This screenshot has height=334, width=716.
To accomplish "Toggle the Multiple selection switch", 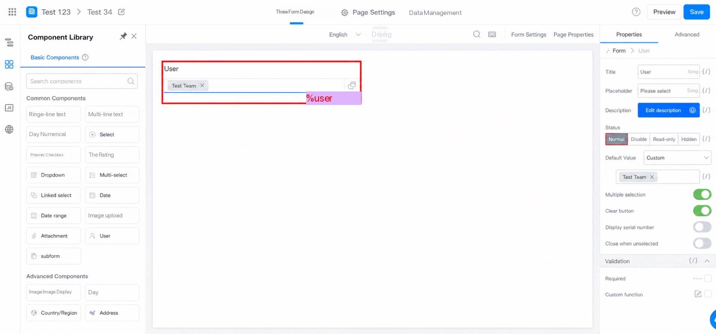I will click(702, 195).
